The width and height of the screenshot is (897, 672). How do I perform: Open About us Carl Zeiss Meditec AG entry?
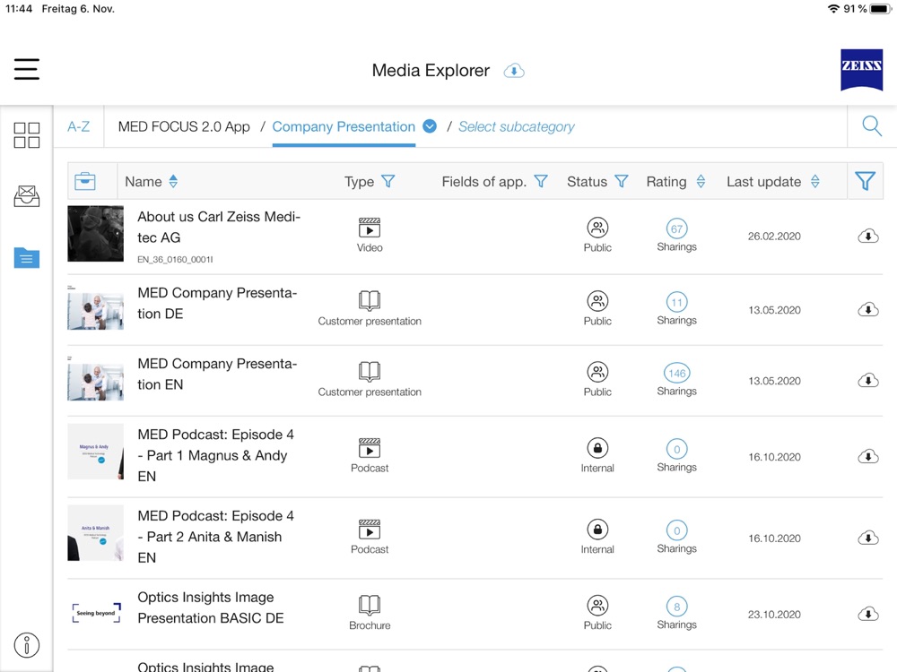coord(219,227)
